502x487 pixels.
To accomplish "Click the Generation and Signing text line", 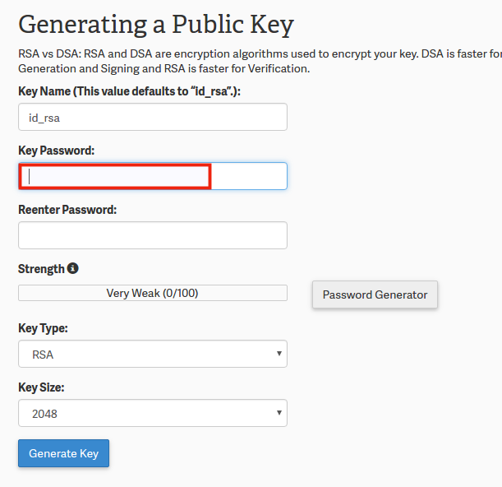I will [x=164, y=69].
